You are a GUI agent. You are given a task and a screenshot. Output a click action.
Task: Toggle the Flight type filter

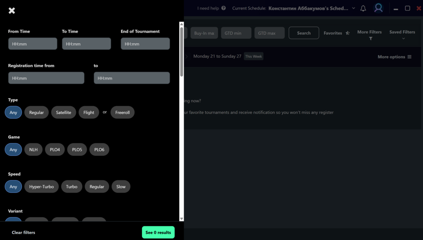click(x=89, y=112)
